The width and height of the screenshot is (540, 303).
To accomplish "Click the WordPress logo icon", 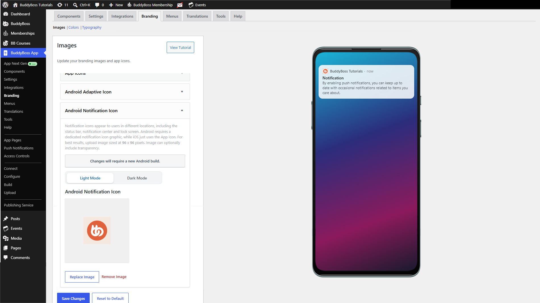I will coord(5,5).
